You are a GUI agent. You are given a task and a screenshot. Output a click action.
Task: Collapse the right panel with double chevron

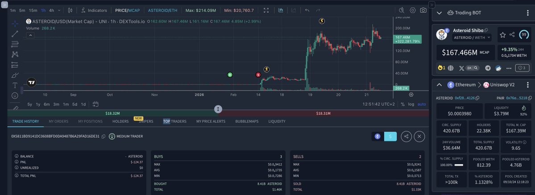[x=431, y=5]
